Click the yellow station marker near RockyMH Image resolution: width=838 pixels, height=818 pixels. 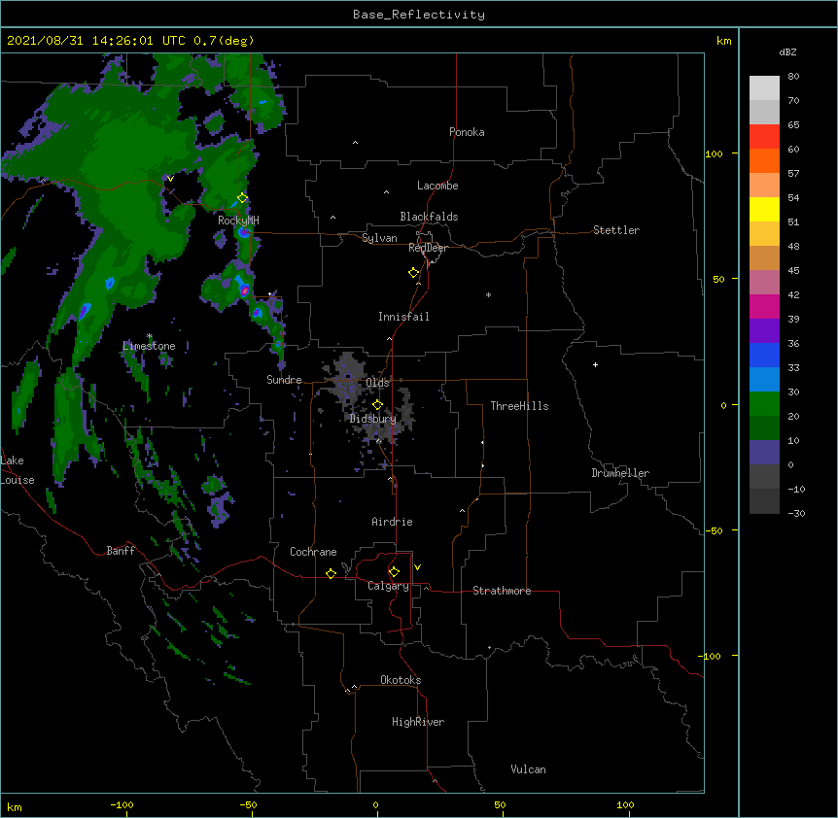[242, 198]
